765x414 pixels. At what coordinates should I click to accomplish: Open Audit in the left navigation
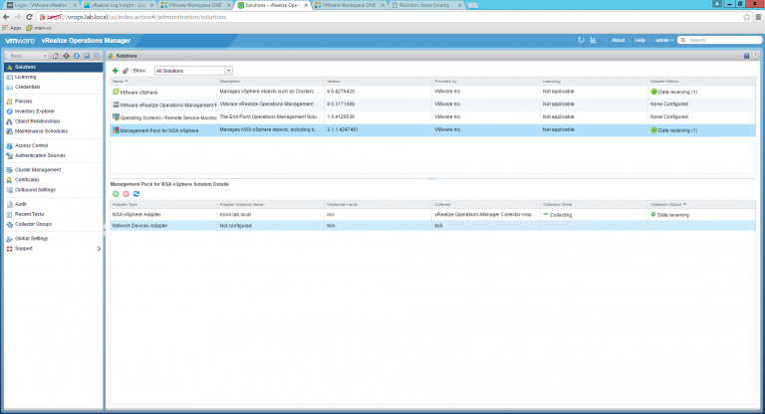tap(21, 204)
